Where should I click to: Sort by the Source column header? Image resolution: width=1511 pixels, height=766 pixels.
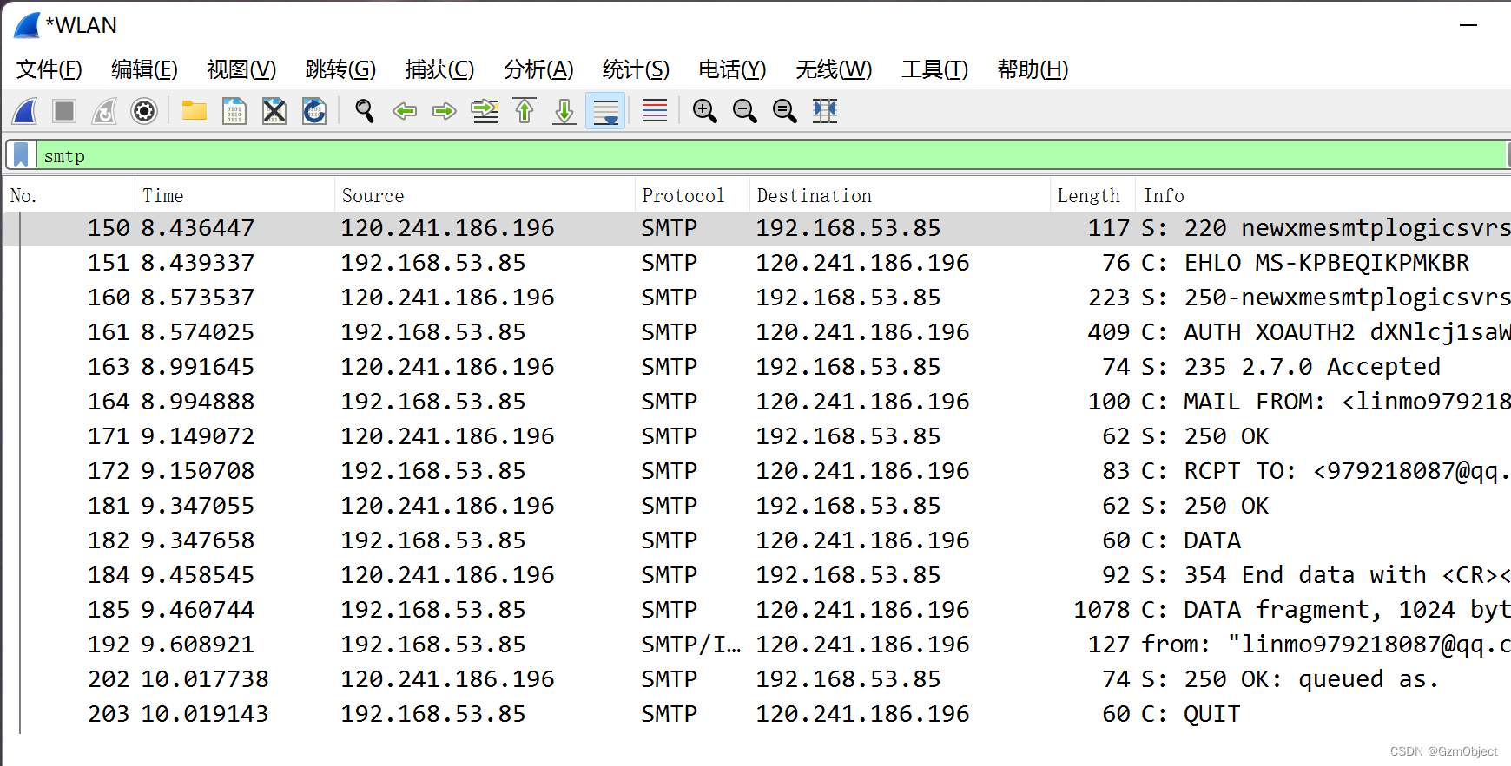[485, 196]
